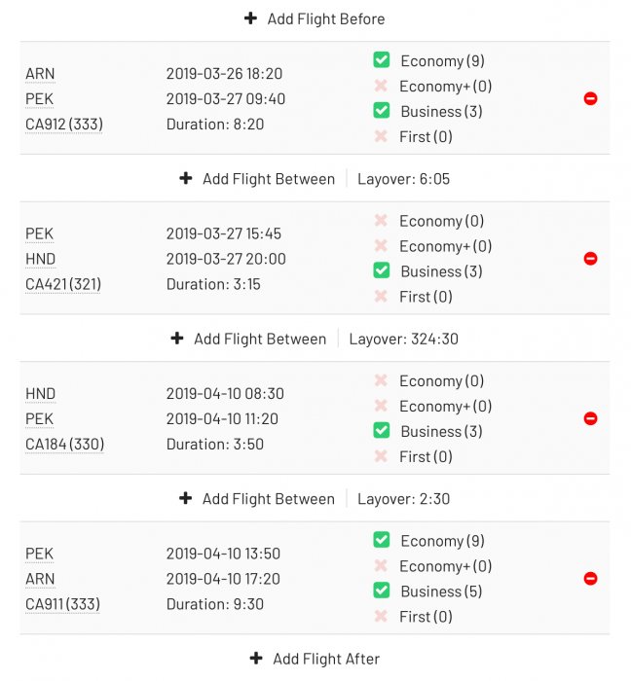Viewport: 631px width, 681px height.
Task: Click plus icon beside Add Flight Before
Action: pyautogui.click(x=250, y=18)
